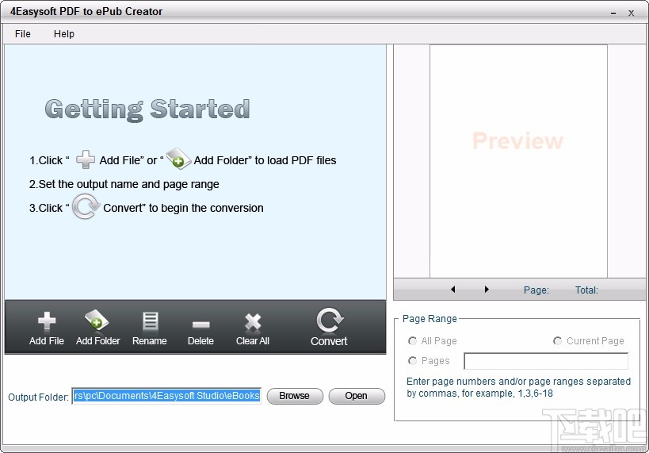Select the Pages radio option

click(x=412, y=361)
